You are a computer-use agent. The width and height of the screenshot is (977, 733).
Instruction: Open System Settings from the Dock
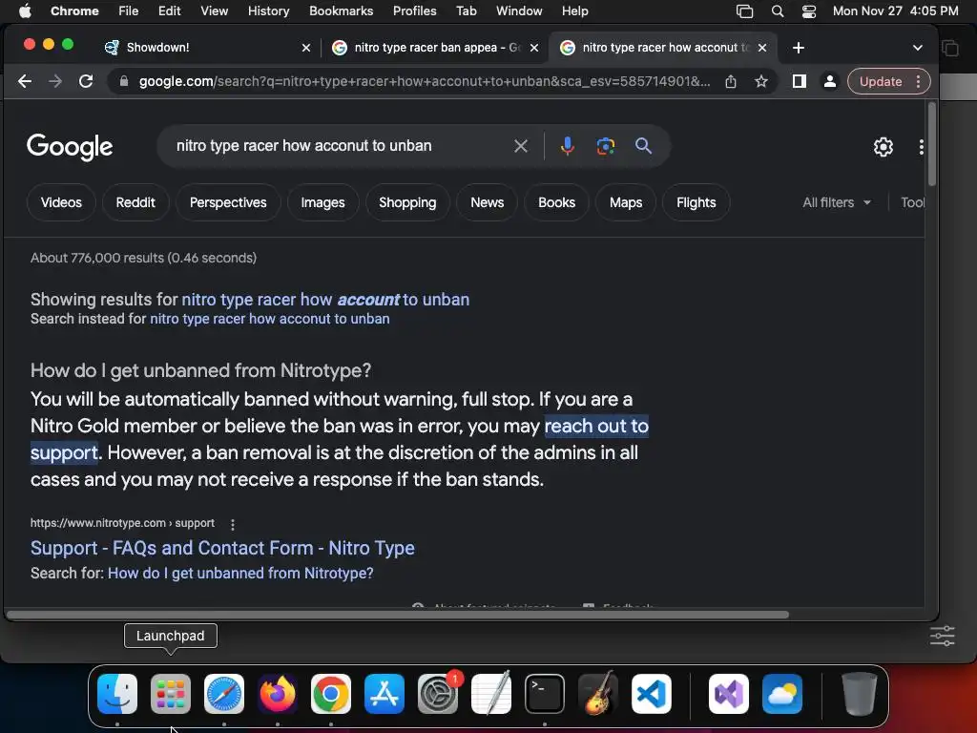438,693
